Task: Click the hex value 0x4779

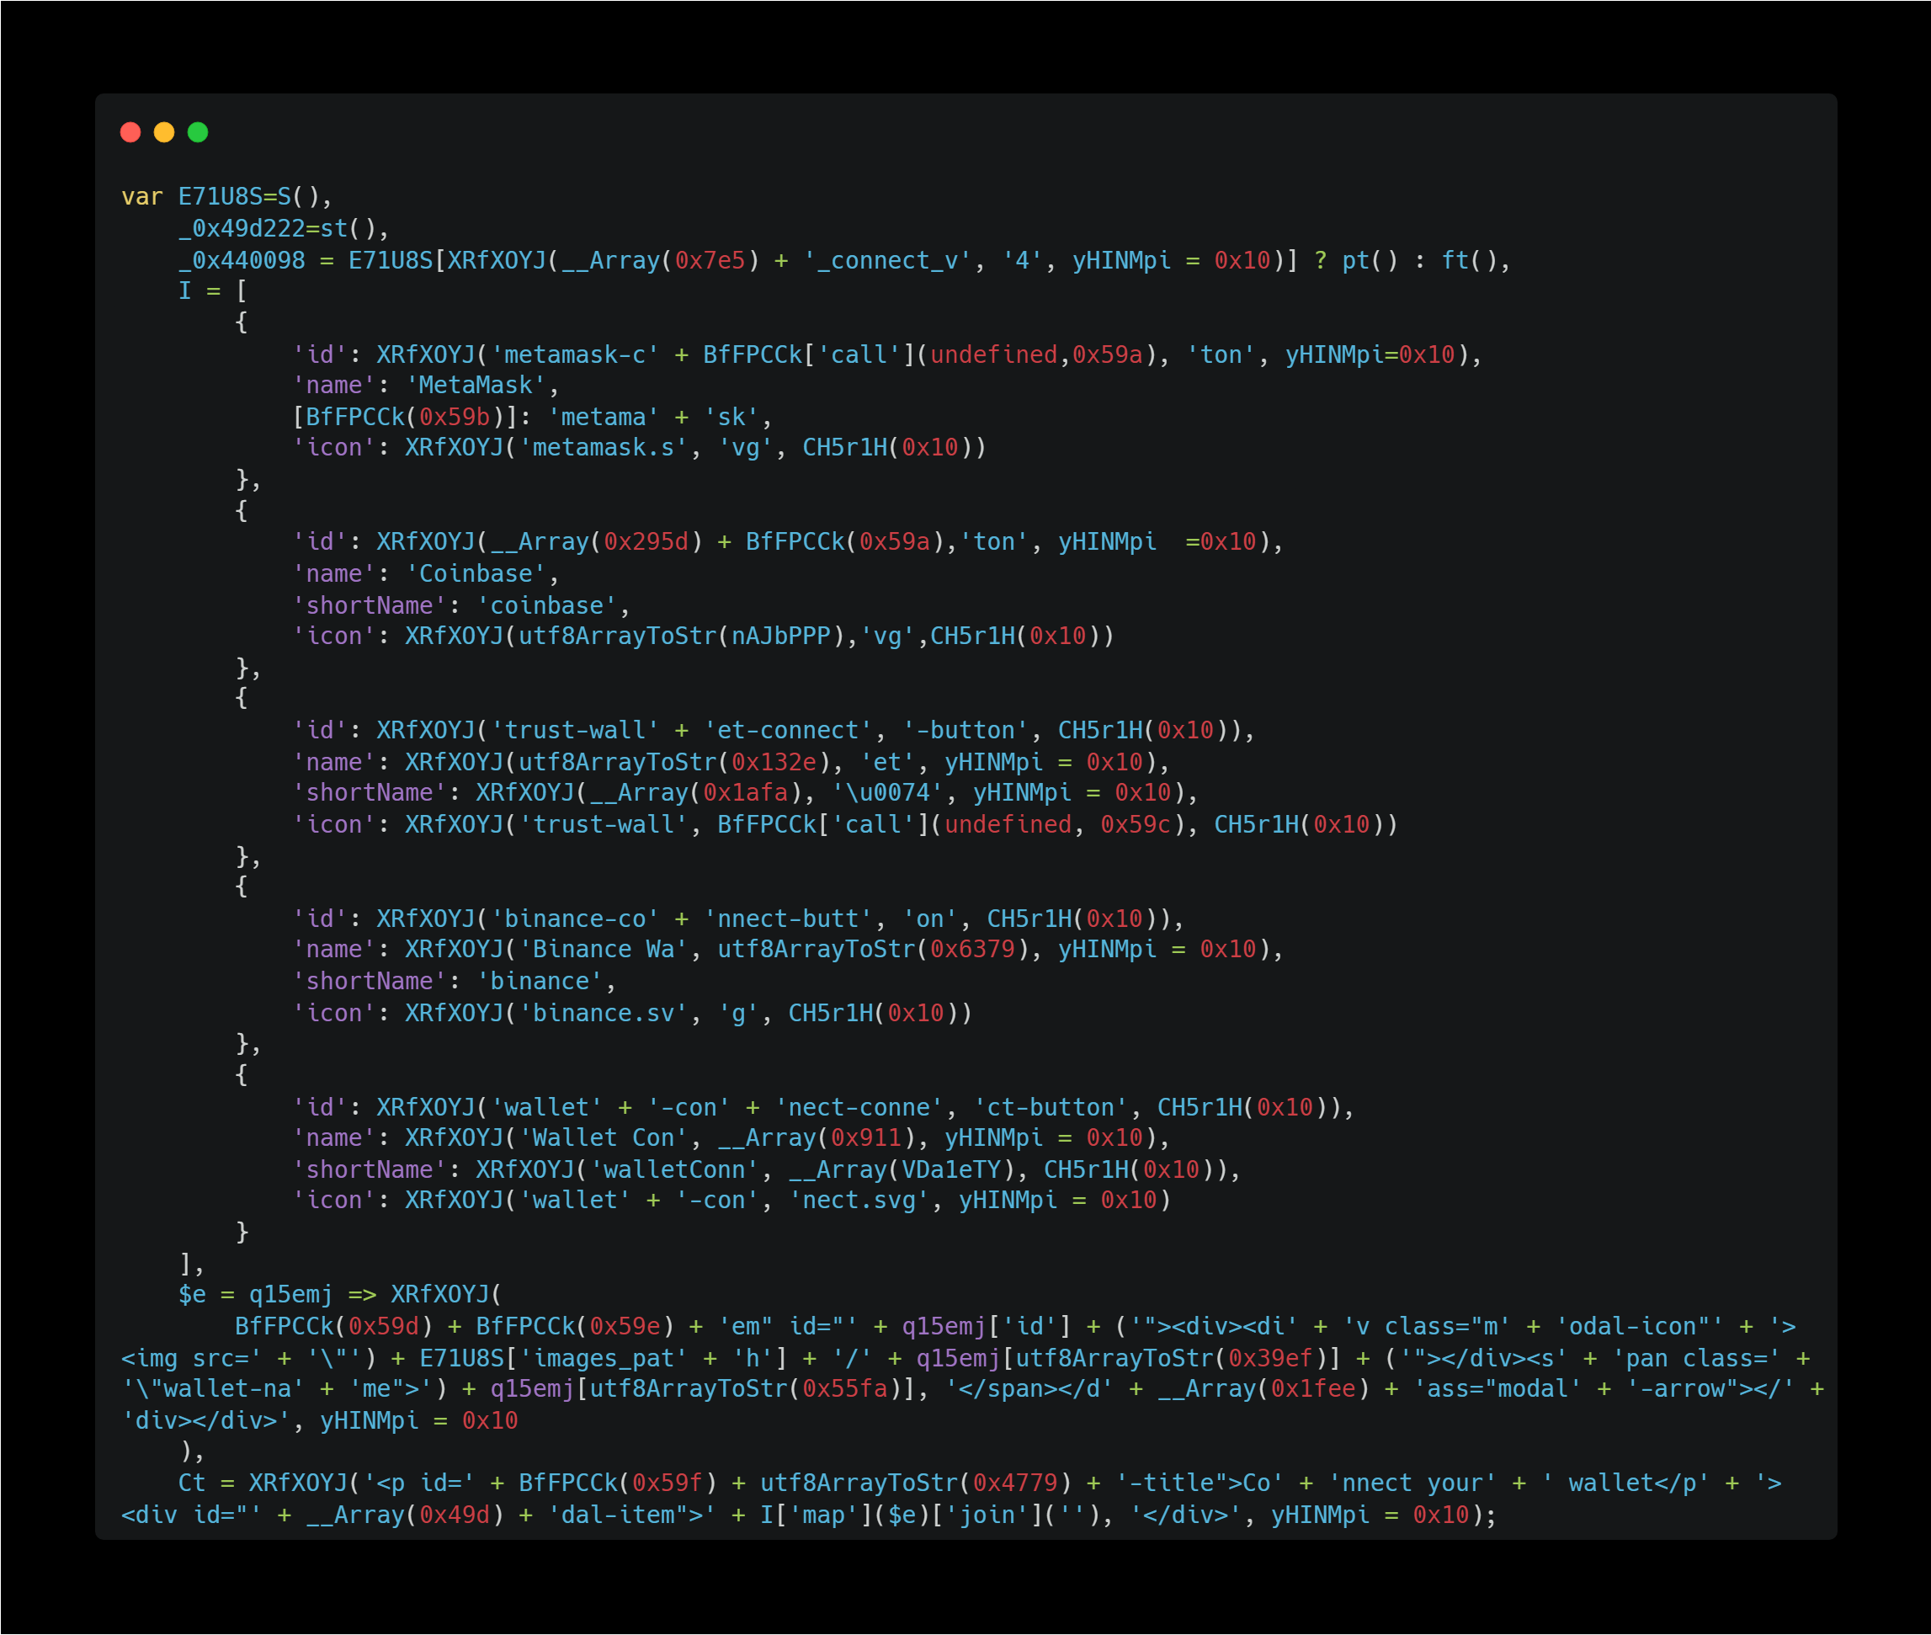Action: tap(1015, 1483)
